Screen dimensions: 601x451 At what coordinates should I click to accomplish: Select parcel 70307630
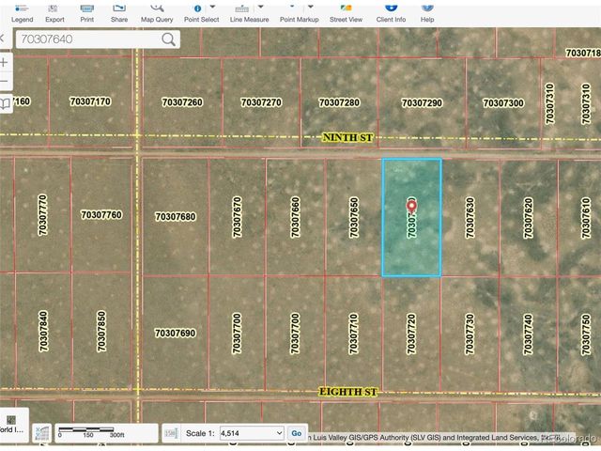(x=470, y=218)
